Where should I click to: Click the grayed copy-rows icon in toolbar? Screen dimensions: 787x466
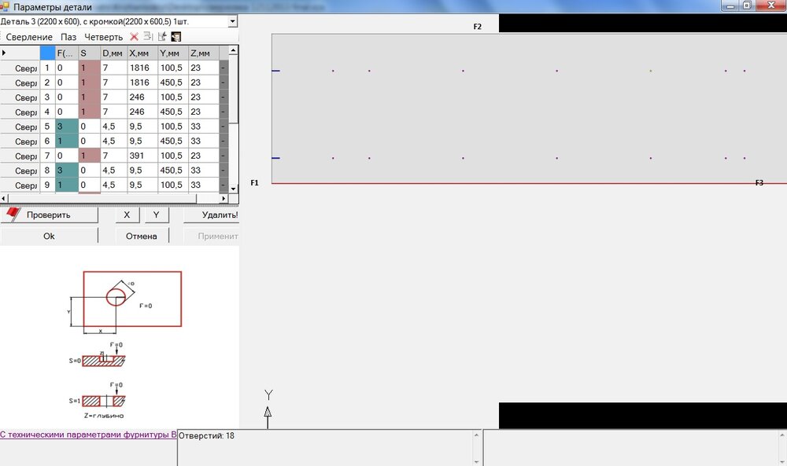[x=148, y=36]
